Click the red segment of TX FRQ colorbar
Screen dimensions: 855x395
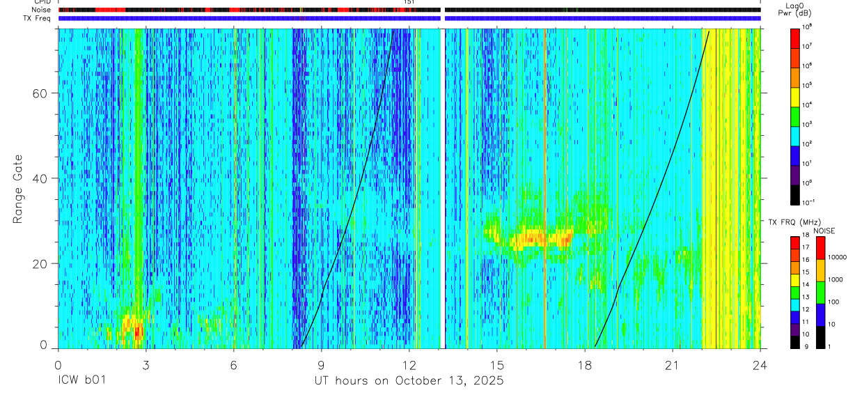coord(795,243)
